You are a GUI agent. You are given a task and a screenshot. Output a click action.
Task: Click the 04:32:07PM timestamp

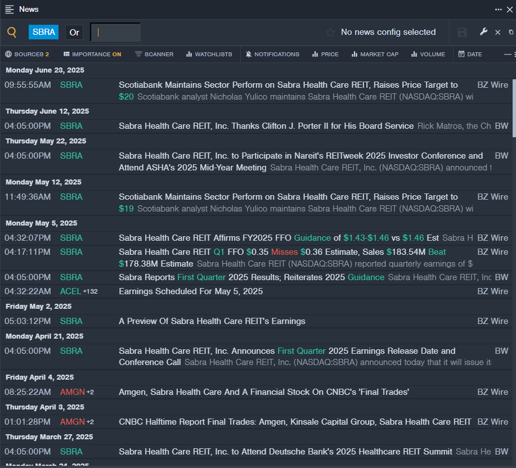pyautogui.click(x=28, y=238)
